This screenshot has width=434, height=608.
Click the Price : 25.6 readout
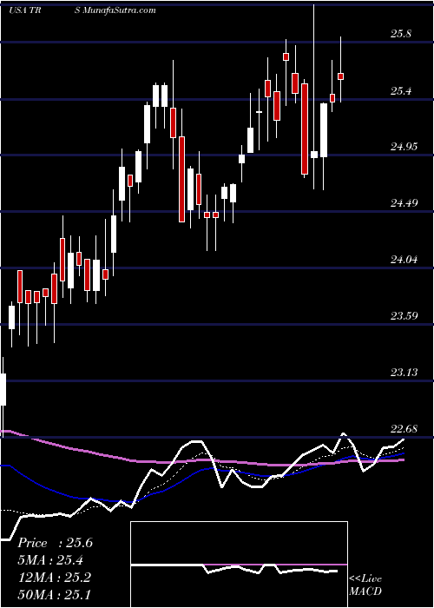(55, 543)
